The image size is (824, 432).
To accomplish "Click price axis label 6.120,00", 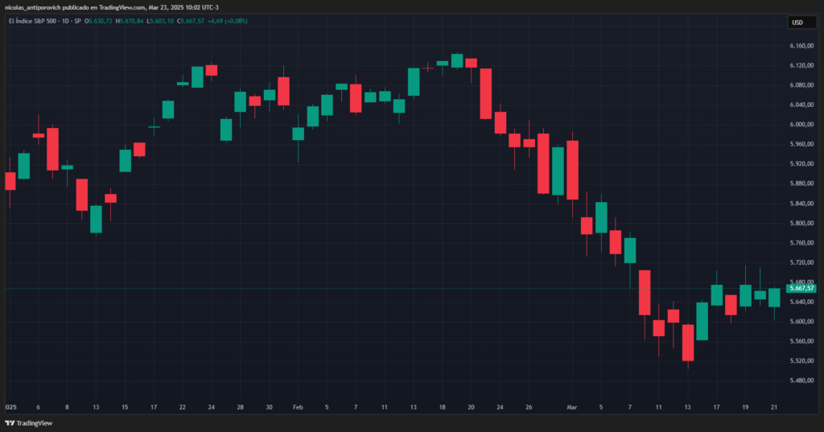I will click(801, 66).
